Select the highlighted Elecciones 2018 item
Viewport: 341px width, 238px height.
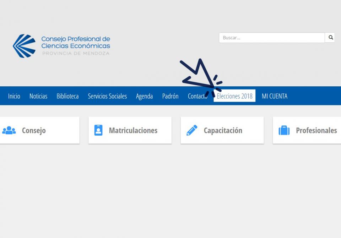click(234, 96)
